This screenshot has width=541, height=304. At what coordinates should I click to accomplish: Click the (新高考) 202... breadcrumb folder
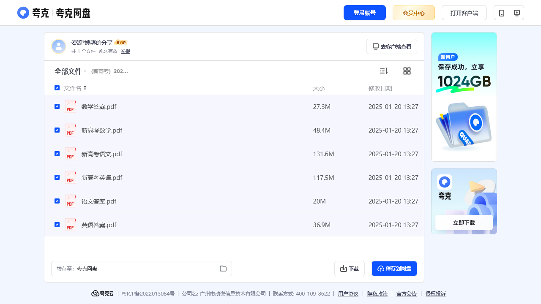109,71
